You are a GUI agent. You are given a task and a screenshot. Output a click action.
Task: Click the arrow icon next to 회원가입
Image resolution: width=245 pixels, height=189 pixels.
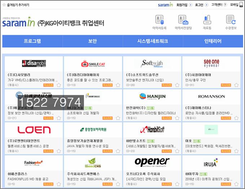click(x=191, y=5)
